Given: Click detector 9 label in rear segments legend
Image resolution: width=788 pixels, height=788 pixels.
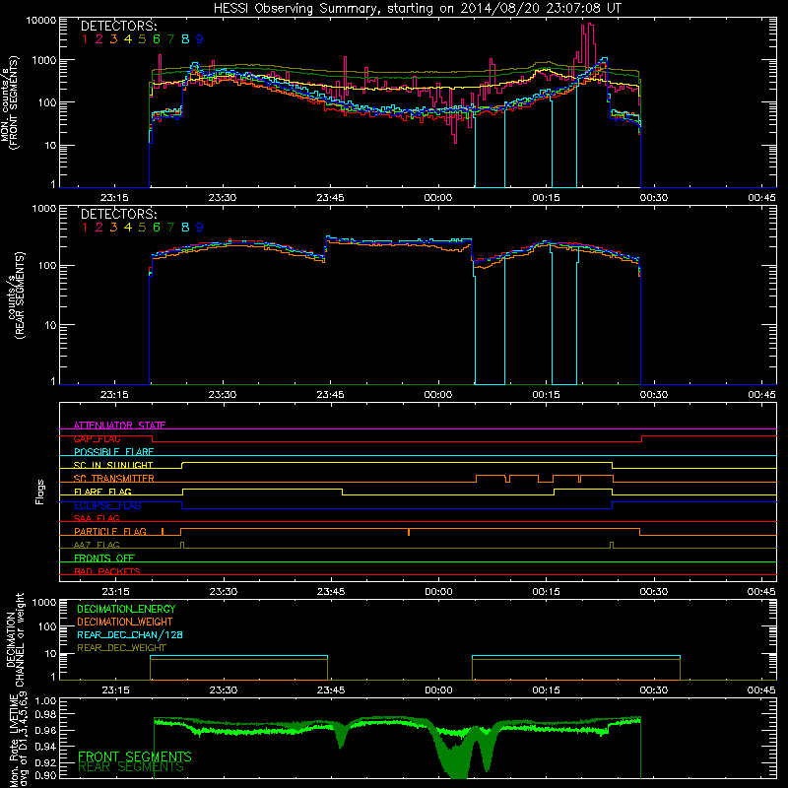Looking at the screenshot, I should [200, 228].
